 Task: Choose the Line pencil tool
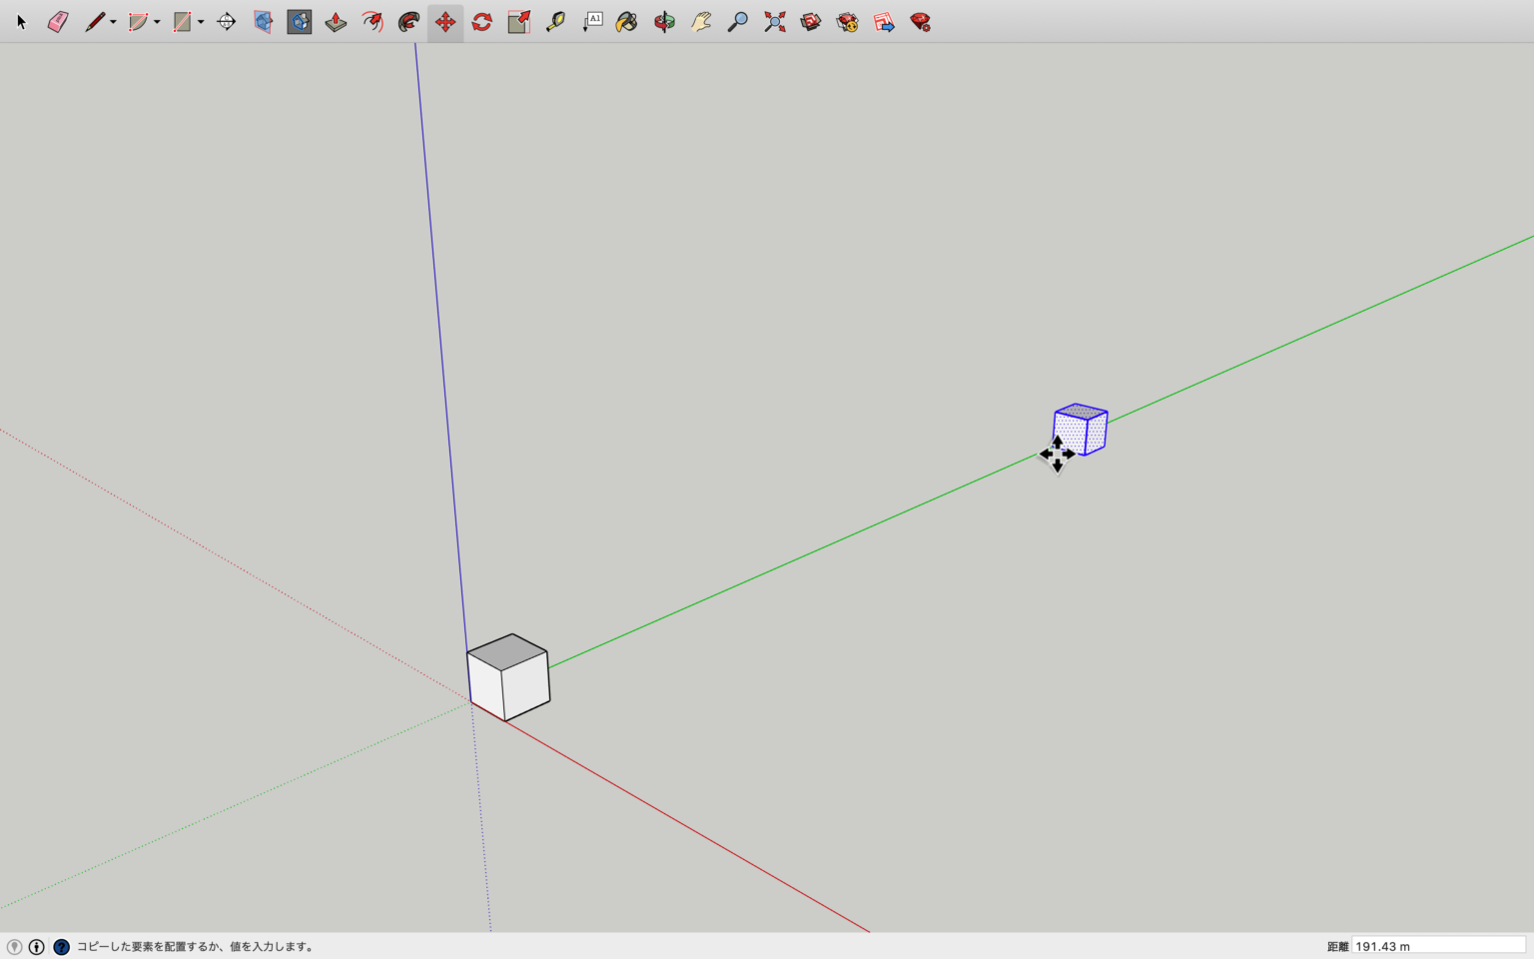(x=94, y=22)
